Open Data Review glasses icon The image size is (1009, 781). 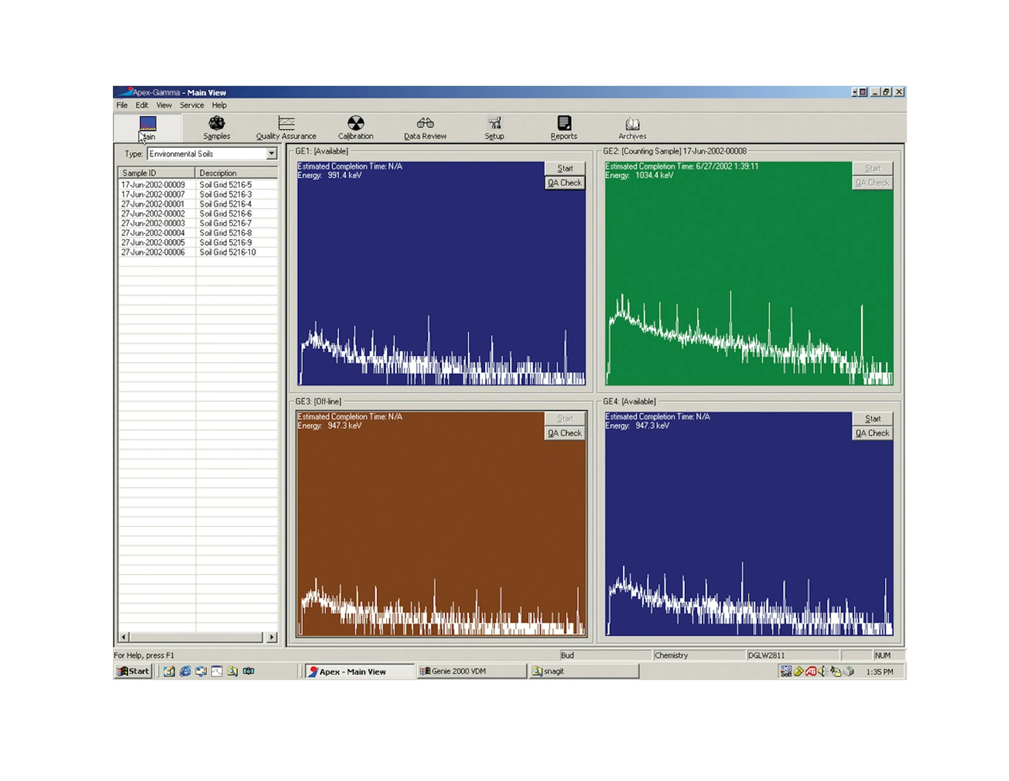coord(425,128)
